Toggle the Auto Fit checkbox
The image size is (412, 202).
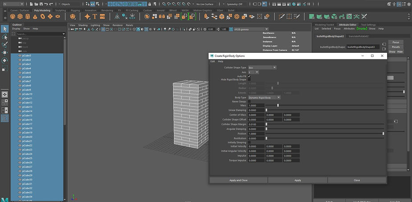[249, 76]
